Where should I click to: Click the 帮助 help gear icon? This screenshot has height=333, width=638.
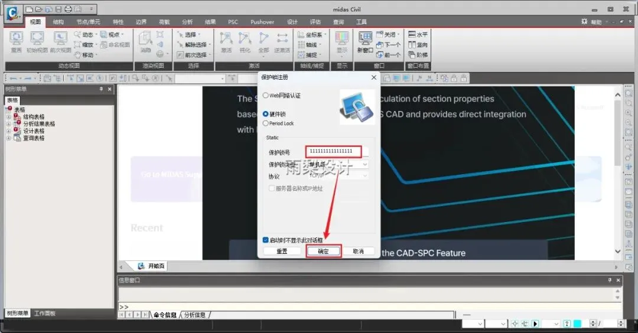[584, 21]
